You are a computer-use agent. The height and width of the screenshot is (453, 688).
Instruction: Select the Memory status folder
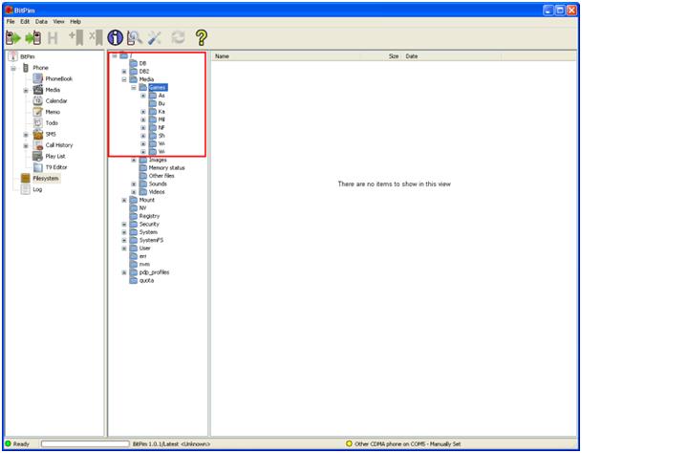pyautogui.click(x=166, y=167)
